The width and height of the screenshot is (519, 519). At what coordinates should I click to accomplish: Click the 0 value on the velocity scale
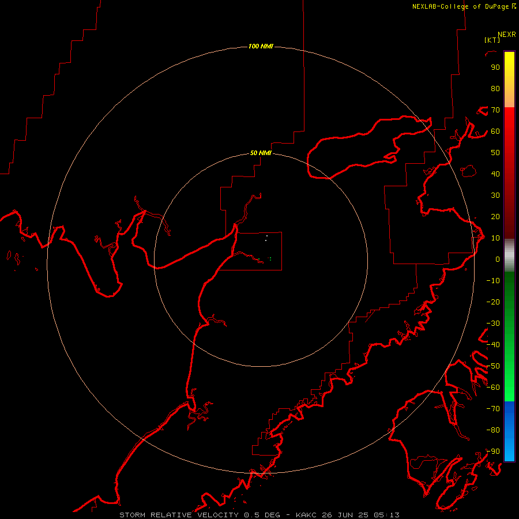498,259
